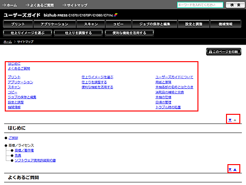Click the grey up arrow above はじめに heading
This screenshot has height=185, width=246.
[235, 120]
